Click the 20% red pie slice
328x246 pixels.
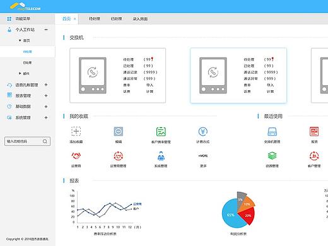[x=248, y=216]
